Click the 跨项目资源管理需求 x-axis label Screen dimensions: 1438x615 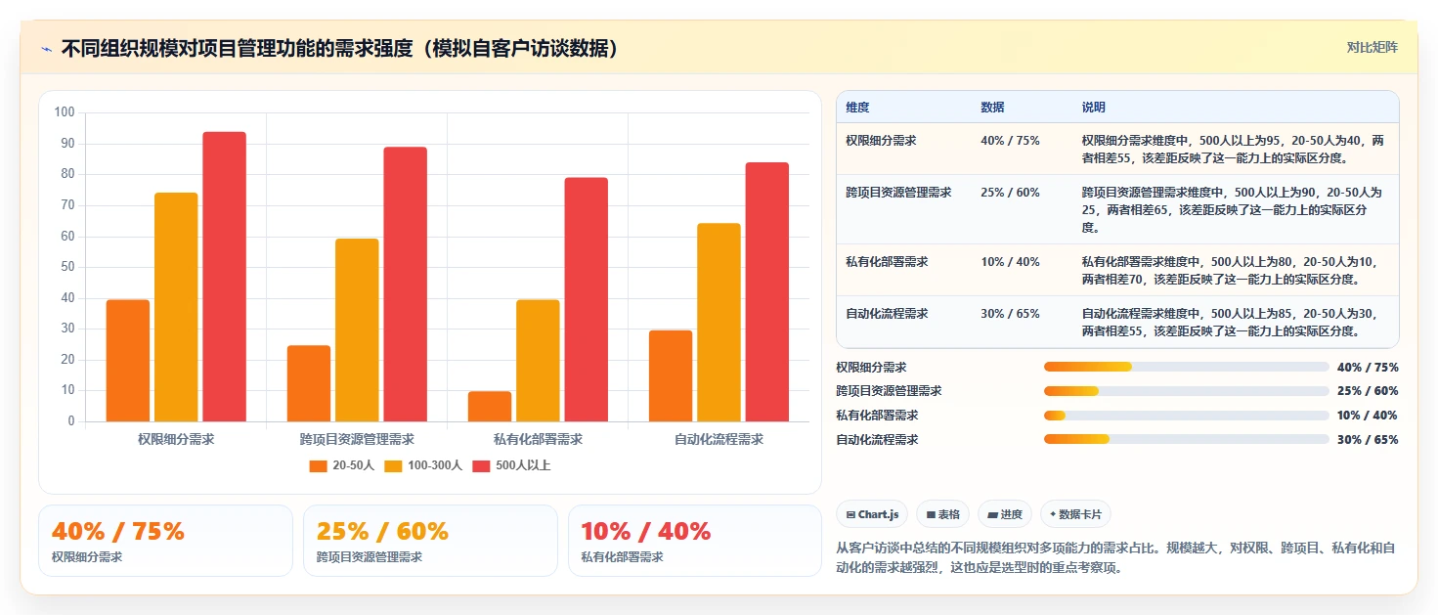(357, 439)
